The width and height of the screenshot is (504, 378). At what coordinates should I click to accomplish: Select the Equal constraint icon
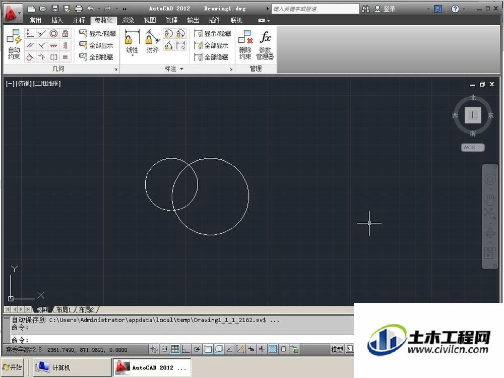[x=65, y=57]
